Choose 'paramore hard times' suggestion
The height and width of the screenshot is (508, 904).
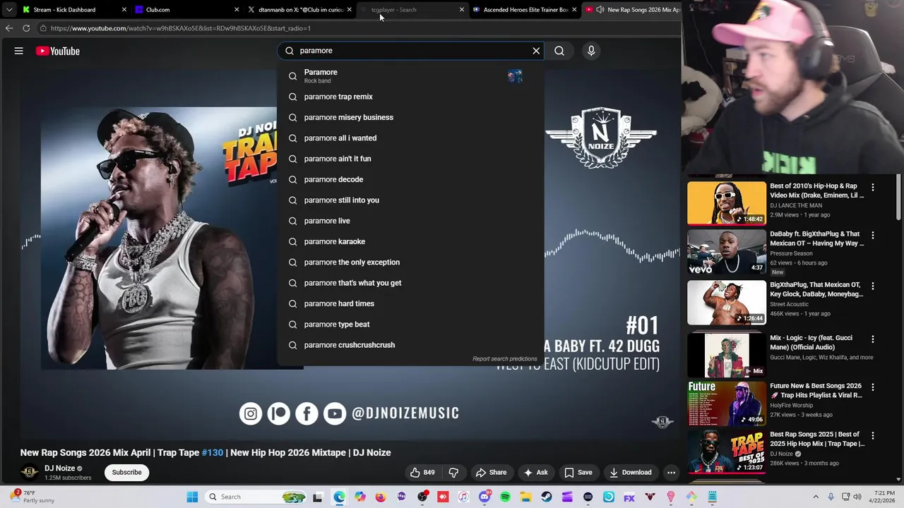410,303
